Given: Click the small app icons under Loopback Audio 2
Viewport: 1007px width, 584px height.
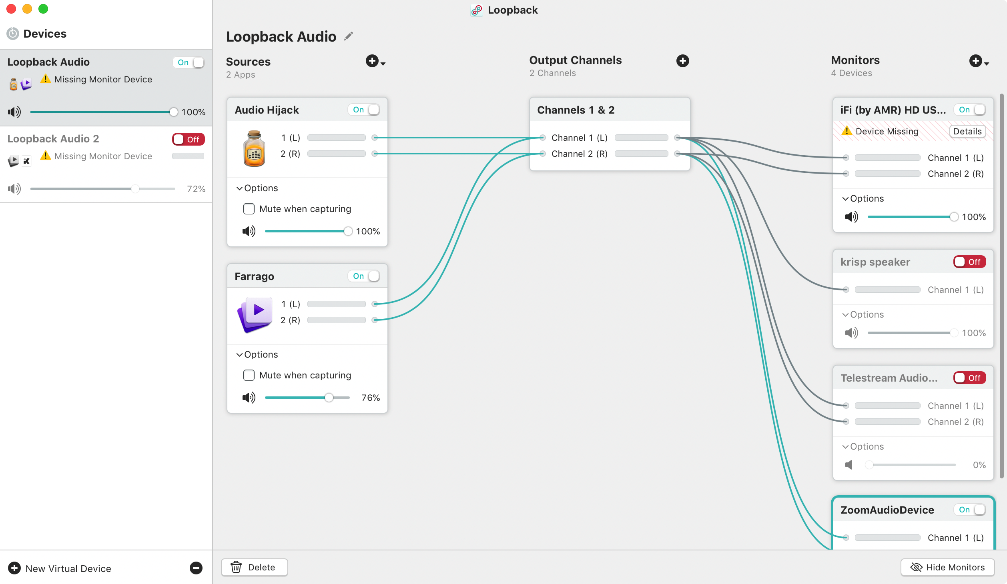Looking at the screenshot, I should point(20,160).
